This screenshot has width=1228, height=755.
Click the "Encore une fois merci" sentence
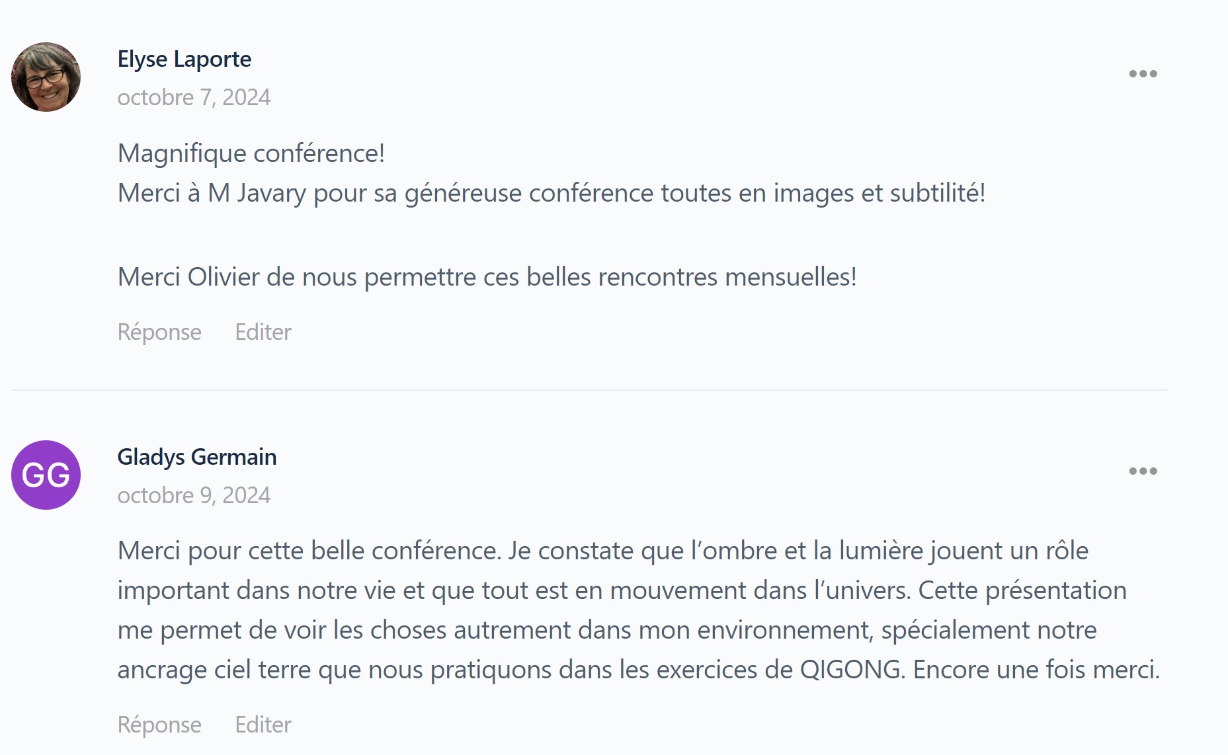pyautogui.click(x=1036, y=670)
